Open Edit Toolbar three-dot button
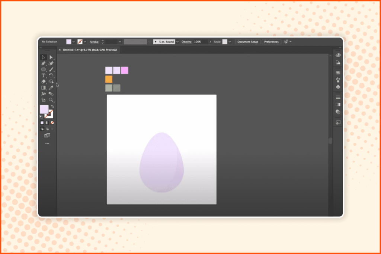 pyautogui.click(x=47, y=144)
